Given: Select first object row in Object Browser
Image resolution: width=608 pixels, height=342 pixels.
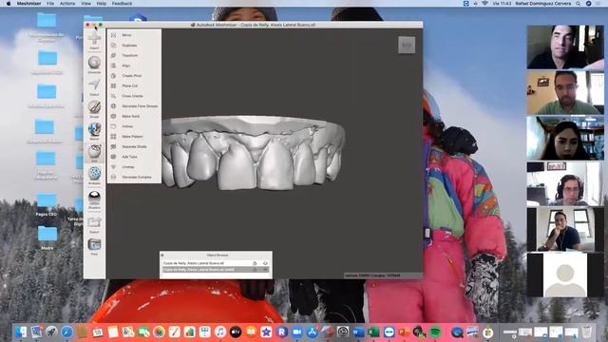Looking at the screenshot, I should click(216, 263).
